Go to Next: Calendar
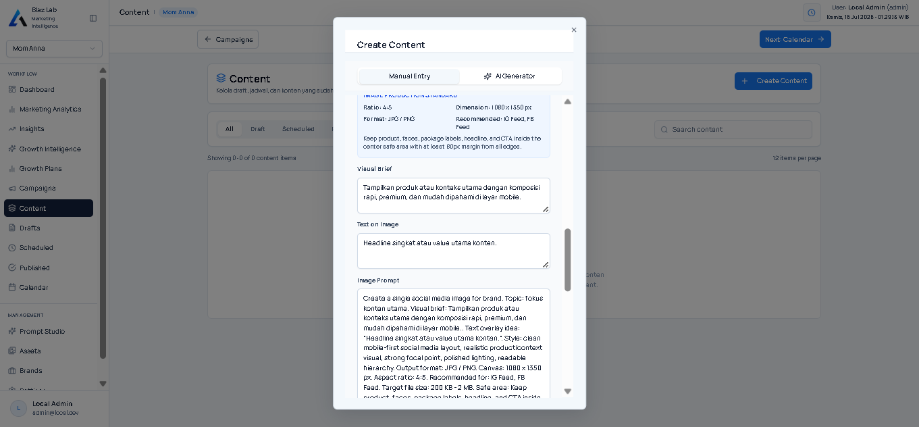 (795, 39)
